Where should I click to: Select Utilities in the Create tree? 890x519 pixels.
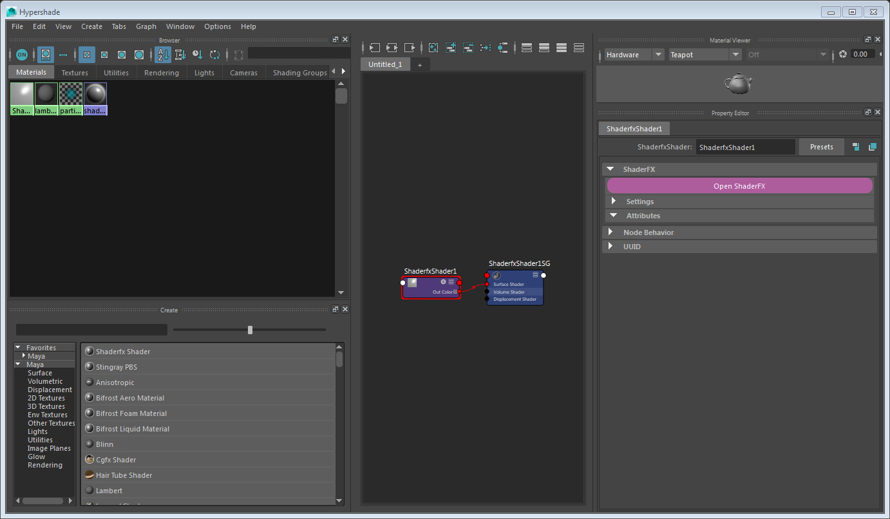(x=40, y=440)
